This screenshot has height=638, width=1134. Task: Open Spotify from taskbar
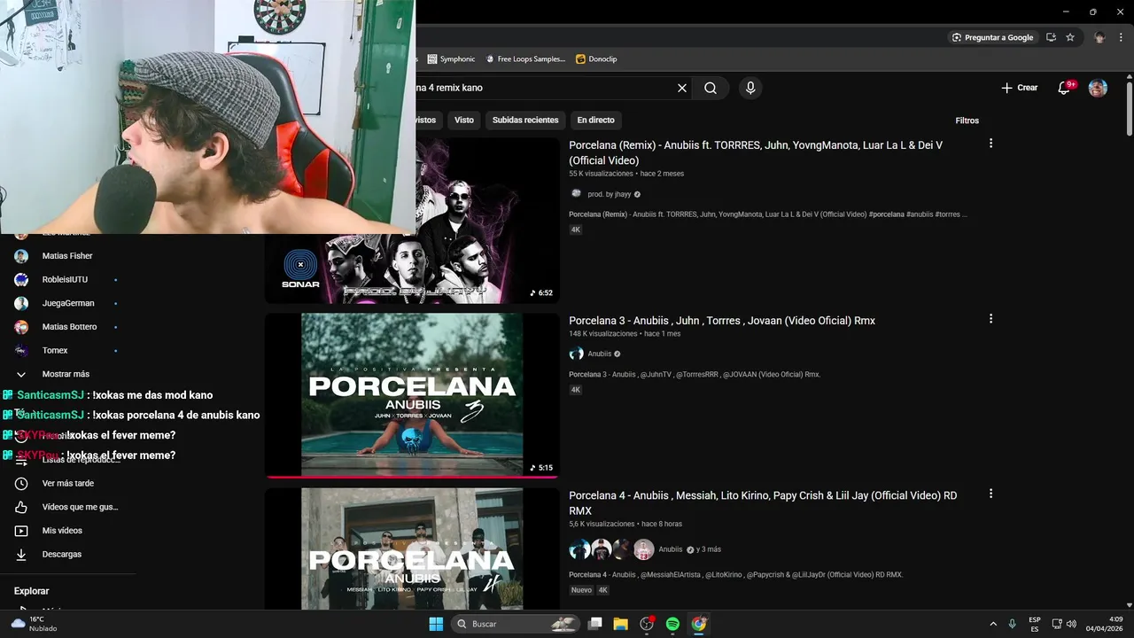pyautogui.click(x=672, y=624)
